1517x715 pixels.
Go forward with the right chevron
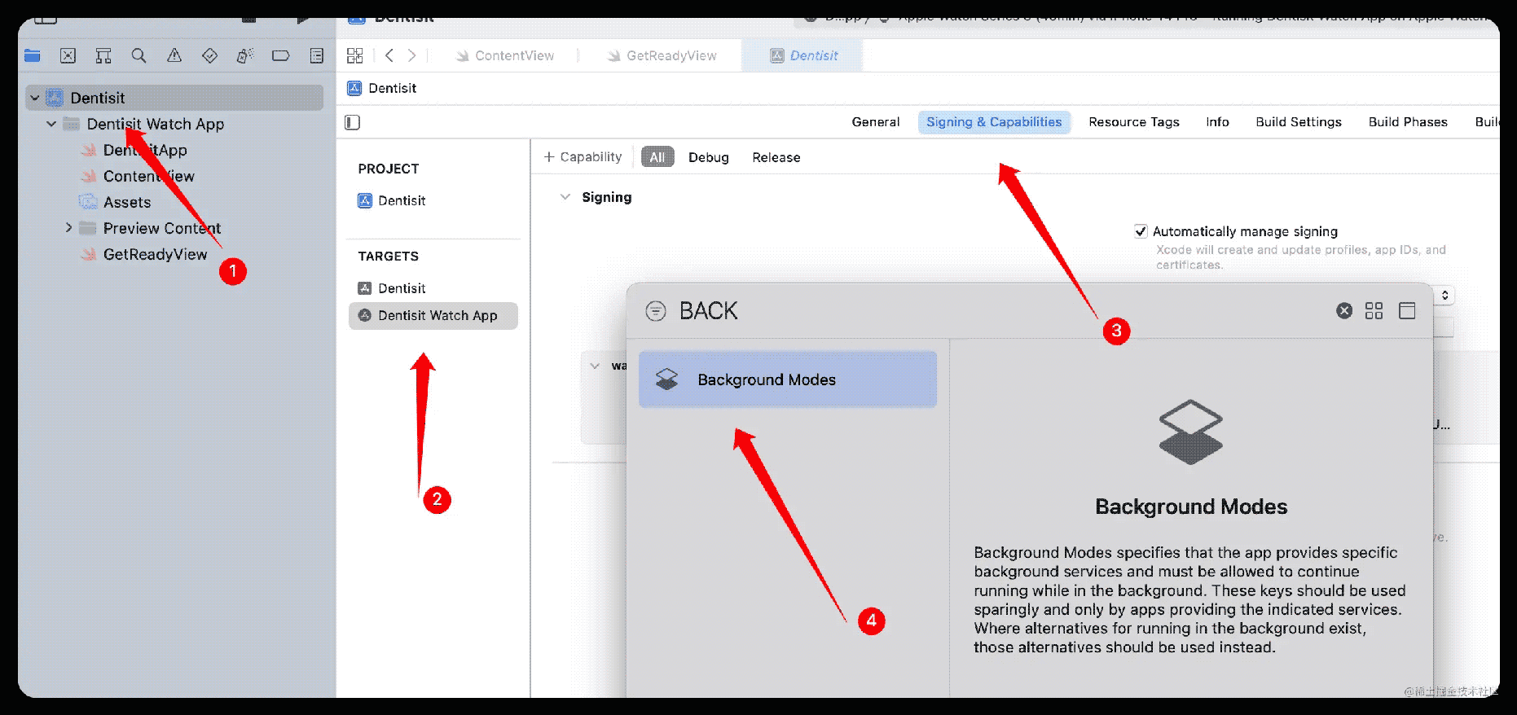412,55
